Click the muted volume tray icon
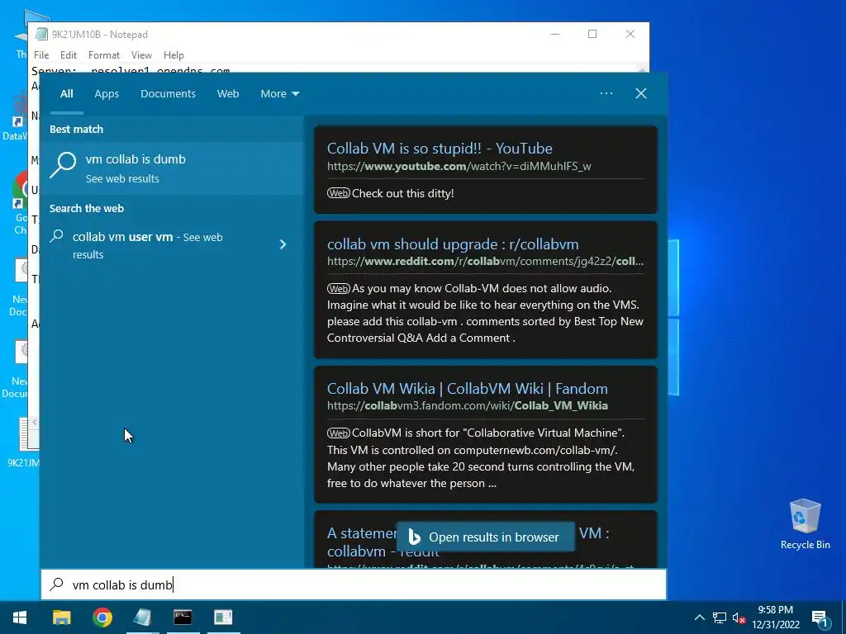The image size is (846, 634). tap(739, 617)
